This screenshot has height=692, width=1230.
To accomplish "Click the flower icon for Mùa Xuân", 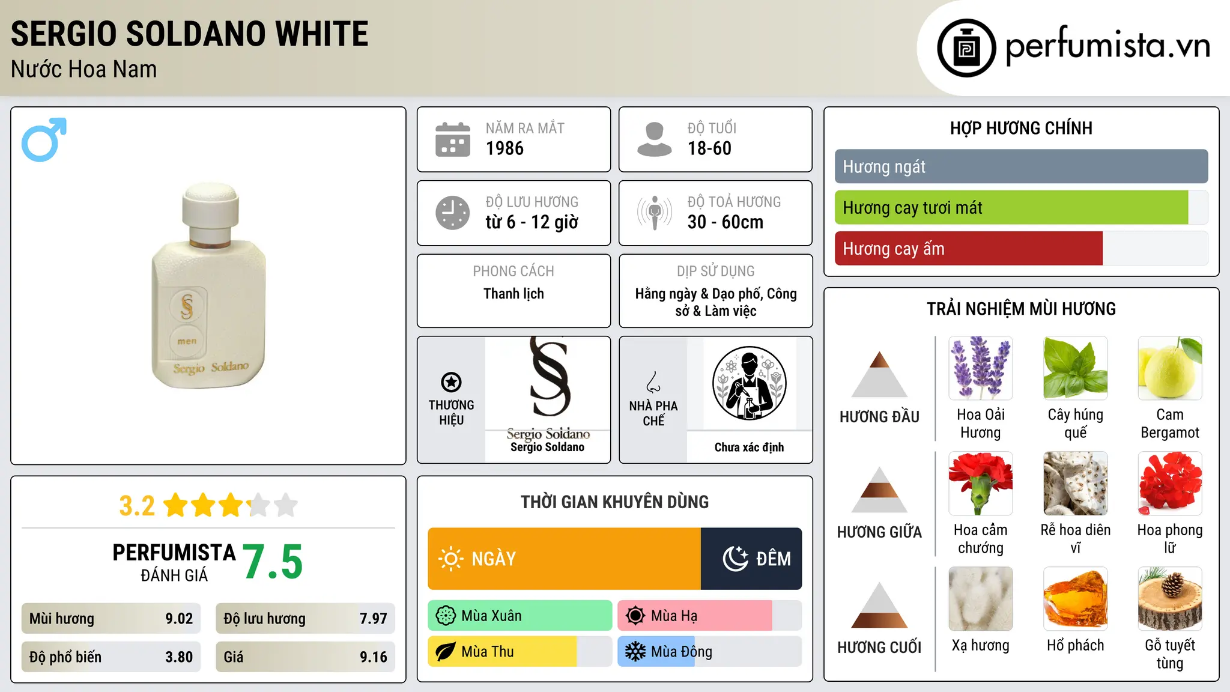I will [446, 616].
